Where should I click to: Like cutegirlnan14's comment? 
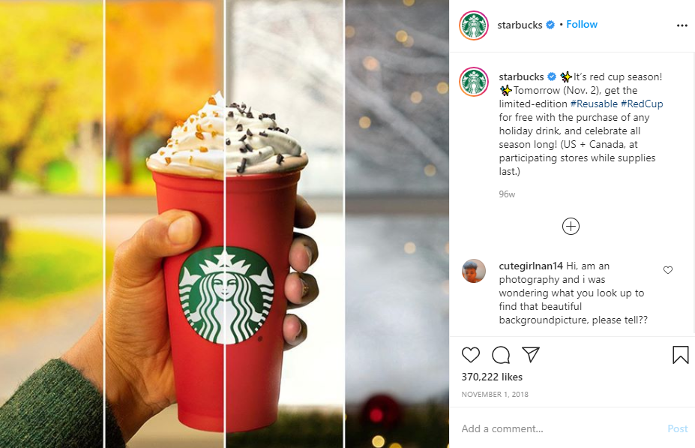(668, 269)
